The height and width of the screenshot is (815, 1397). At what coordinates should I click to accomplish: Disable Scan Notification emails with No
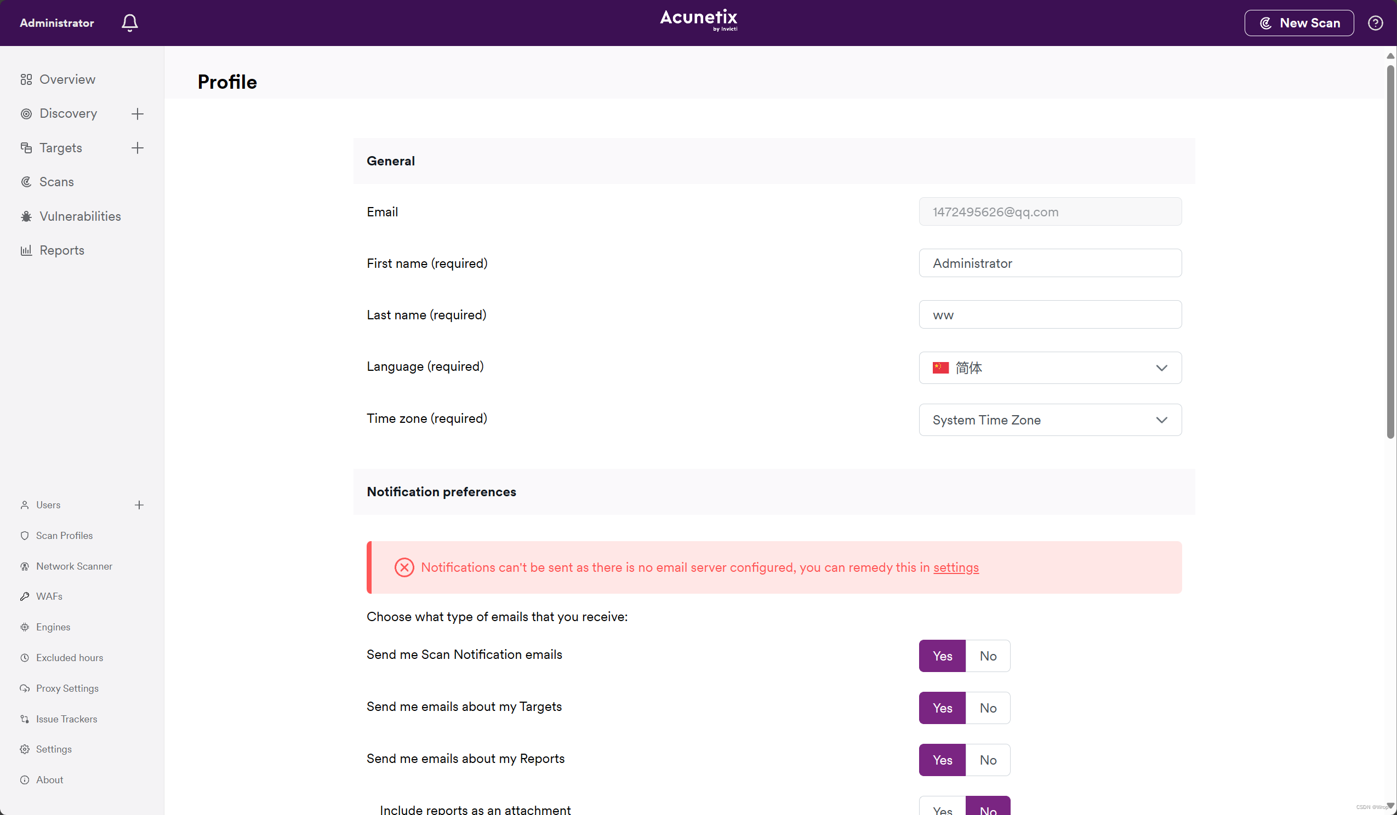tap(988, 656)
